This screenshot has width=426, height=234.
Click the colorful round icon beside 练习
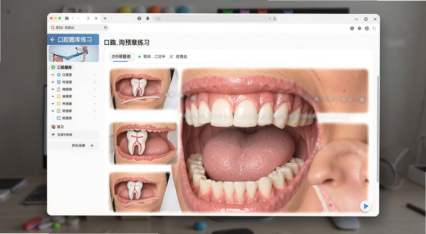coord(53,127)
